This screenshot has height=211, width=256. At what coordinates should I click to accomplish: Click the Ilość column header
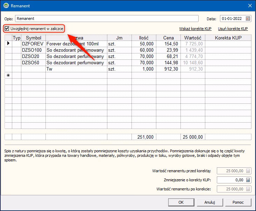(x=144, y=38)
